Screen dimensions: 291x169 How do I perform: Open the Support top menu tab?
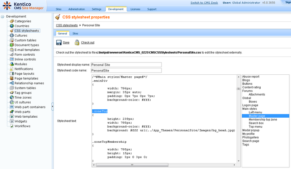pyautogui.click(x=152, y=9)
